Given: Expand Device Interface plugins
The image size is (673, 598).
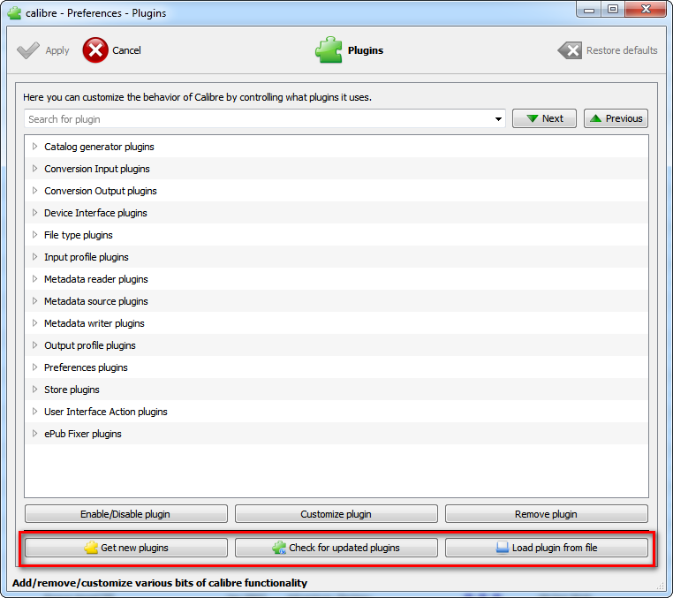Looking at the screenshot, I should 34,213.
